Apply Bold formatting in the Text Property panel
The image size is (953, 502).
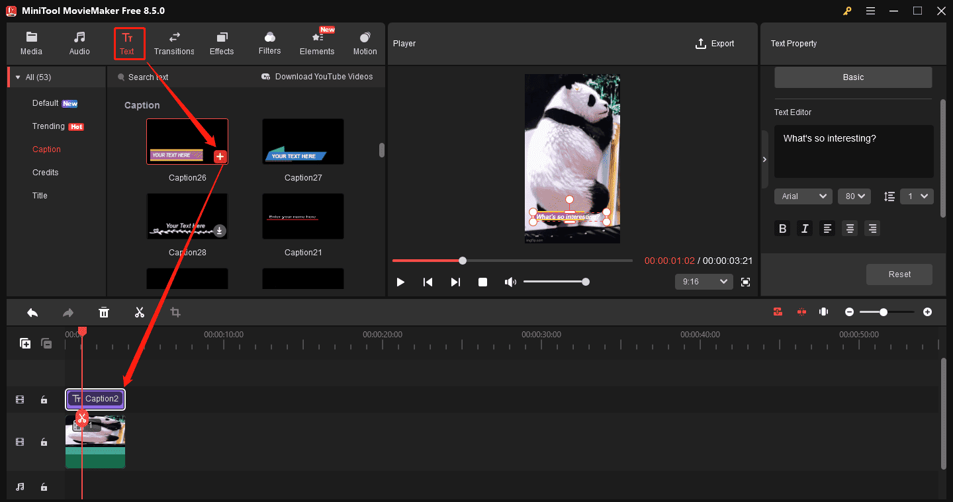click(x=782, y=228)
